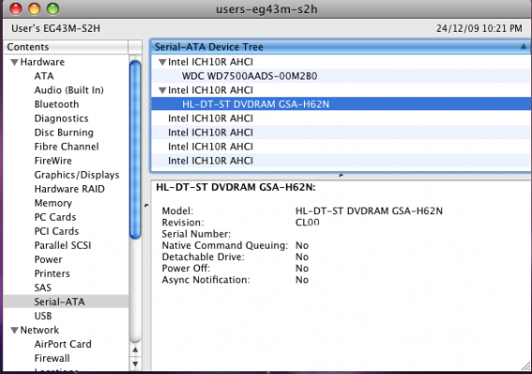
Task: Click the Hardware category label
Action: (42, 62)
